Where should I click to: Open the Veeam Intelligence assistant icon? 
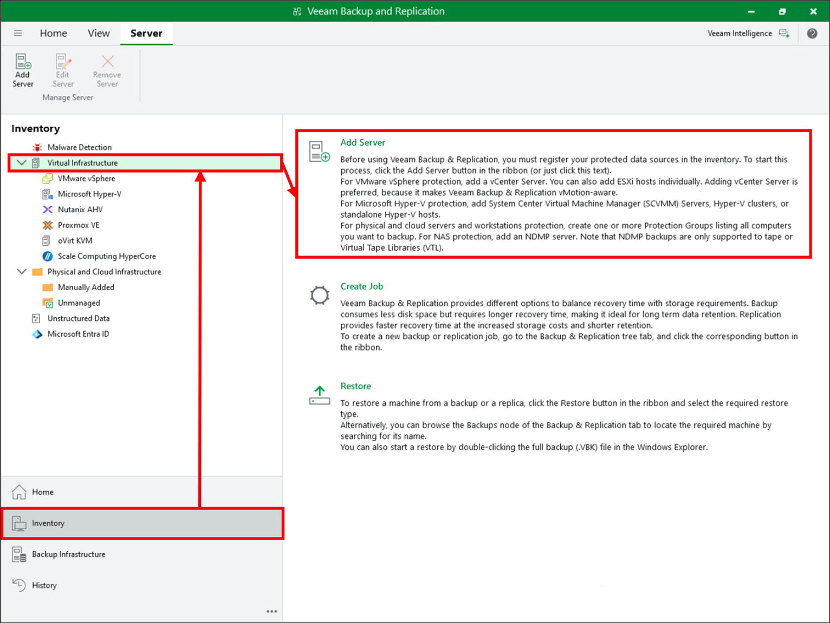tap(784, 33)
